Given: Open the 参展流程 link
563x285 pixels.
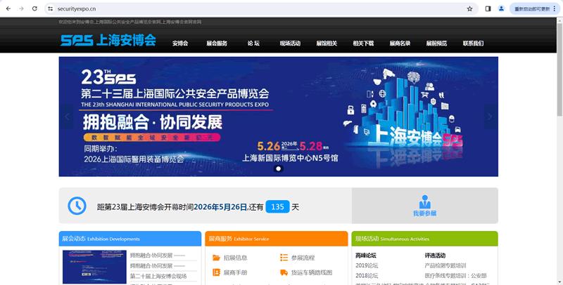Looking at the screenshot, I should click(x=303, y=258).
